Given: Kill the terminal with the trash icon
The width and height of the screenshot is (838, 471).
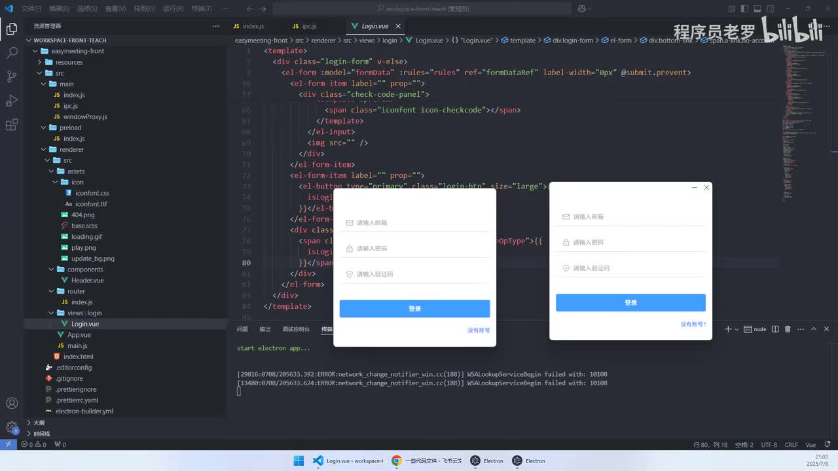Looking at the screenshot, I should coord(788,329).
